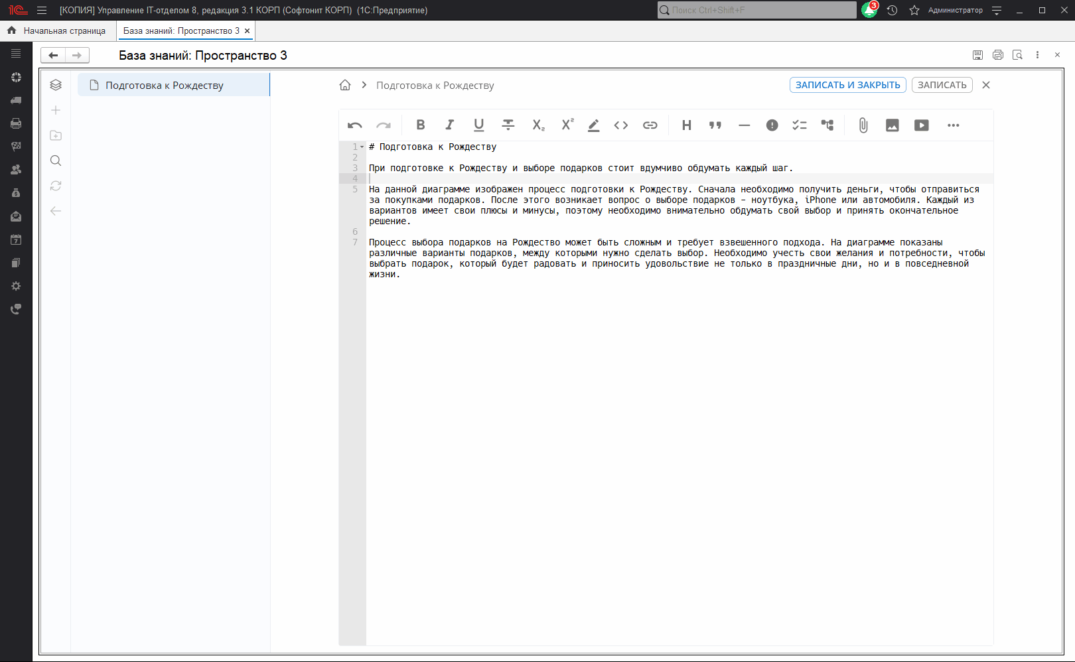Collapse the fold arrow on line 1
This screenshot has width=1075, height=662.
362,147
